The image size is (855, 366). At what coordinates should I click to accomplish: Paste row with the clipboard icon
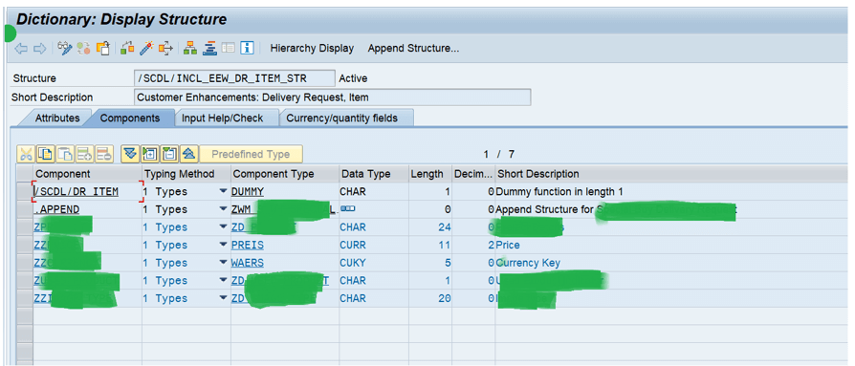click(x=65, y=154)
